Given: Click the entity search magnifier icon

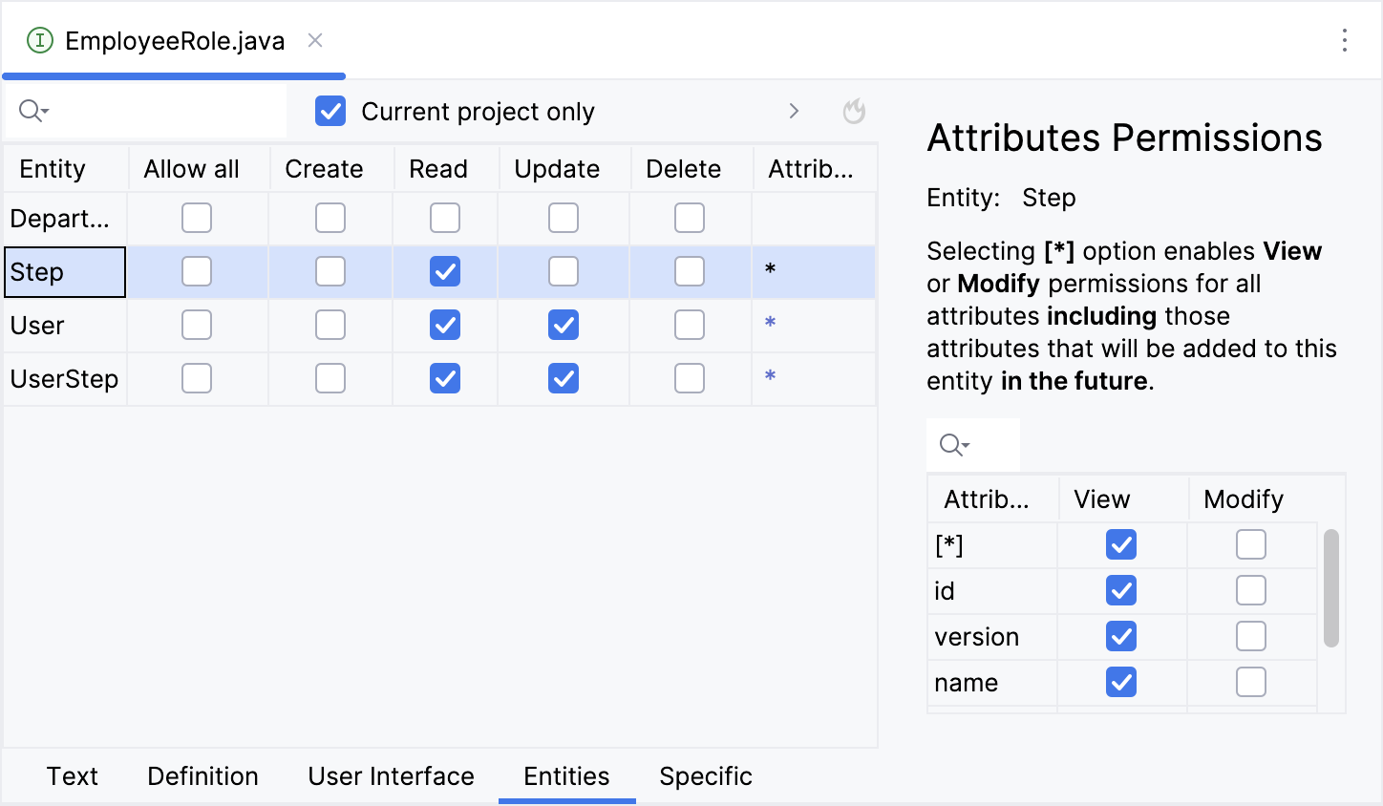Looking at the screenshot, I should (33, 111).
